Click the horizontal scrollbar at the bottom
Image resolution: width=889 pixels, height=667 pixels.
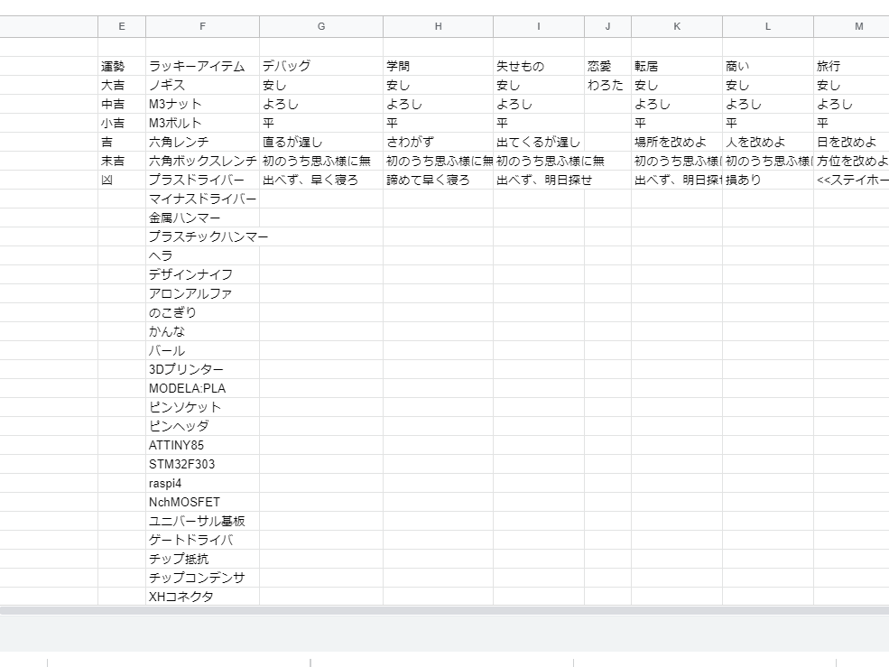point(444,611)
